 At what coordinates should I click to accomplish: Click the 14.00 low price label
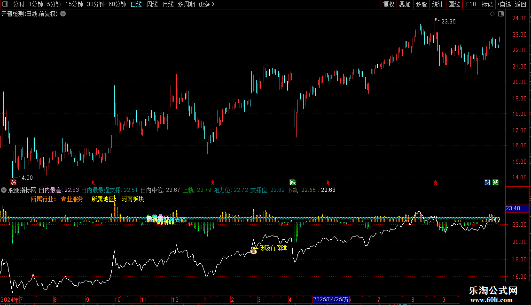click(x=25, y=178)
